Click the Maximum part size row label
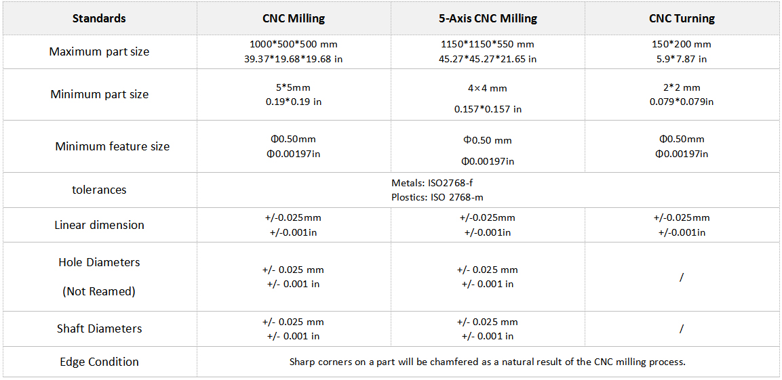Image resolution: width=782 pixels, height=380 pixels. point(99,51)
